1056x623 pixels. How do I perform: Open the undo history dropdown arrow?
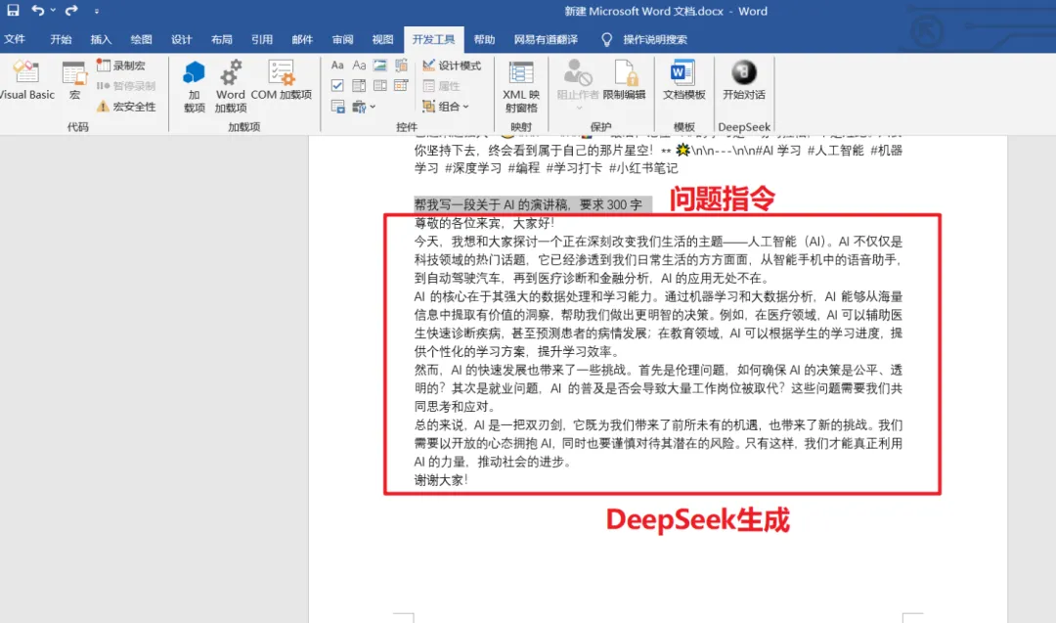pyautogui.click(x=53, y=10)
